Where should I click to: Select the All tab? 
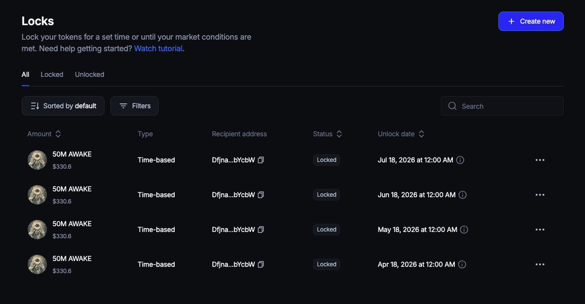[x=25, y=75]
